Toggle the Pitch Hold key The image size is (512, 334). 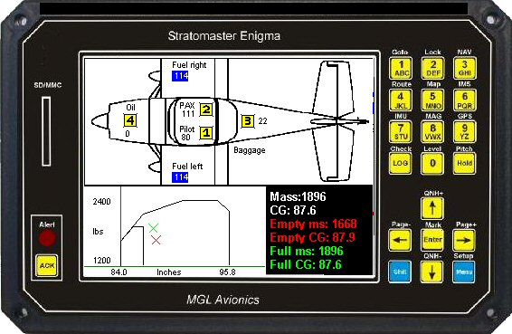464,163
